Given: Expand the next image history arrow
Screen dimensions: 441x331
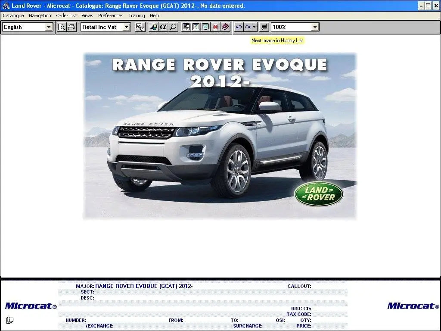Looking at the screenshot, I should pos(255,27).
